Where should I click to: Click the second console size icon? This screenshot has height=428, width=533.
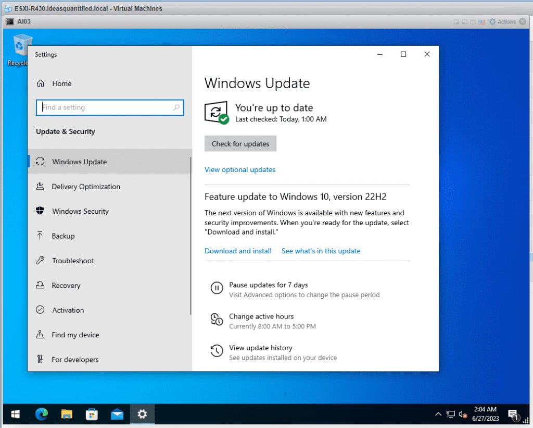pyautogui.click(x=464, y=22)
